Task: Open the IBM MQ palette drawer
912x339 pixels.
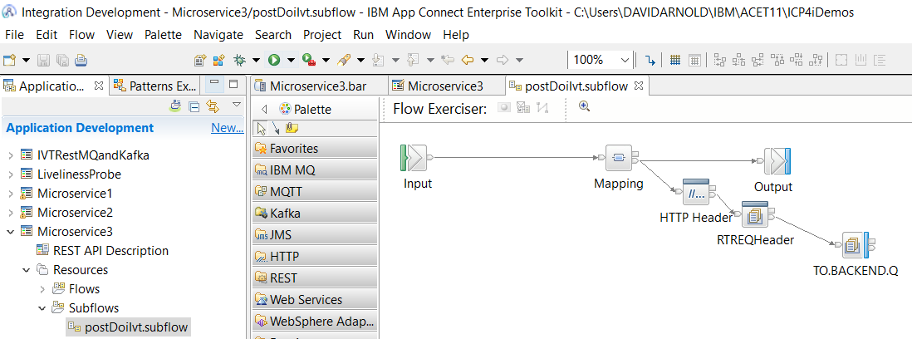Action: (x=316, y=169)
